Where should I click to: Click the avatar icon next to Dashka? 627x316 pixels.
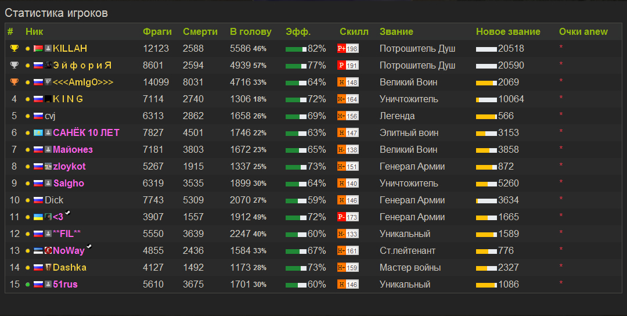coord(49,268)
